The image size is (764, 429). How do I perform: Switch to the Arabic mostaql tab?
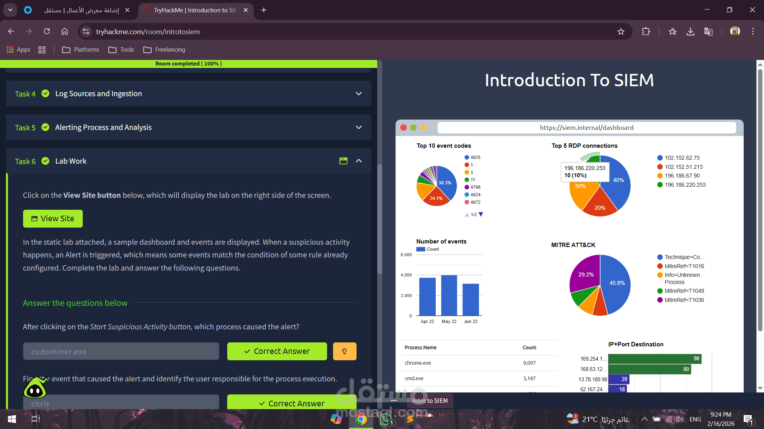click(82, 10)
